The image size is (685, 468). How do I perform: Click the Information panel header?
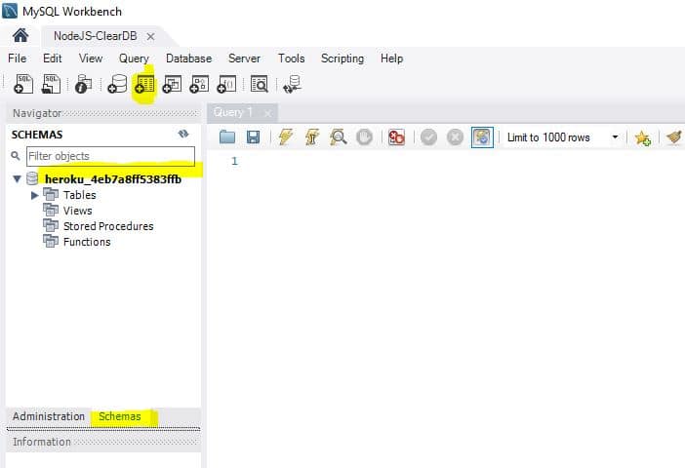point(104,442)
